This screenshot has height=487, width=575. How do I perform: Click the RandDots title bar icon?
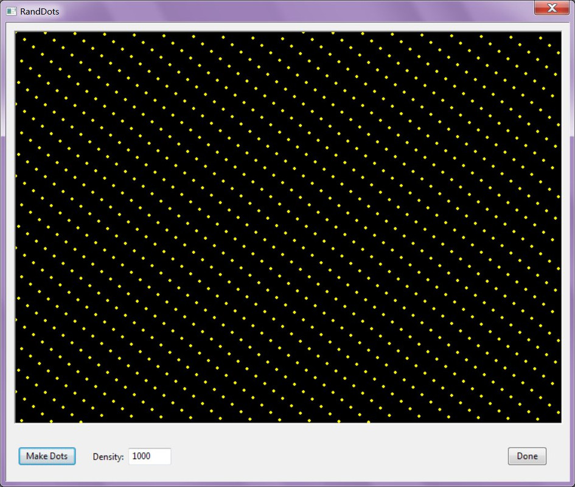(12, 12)
